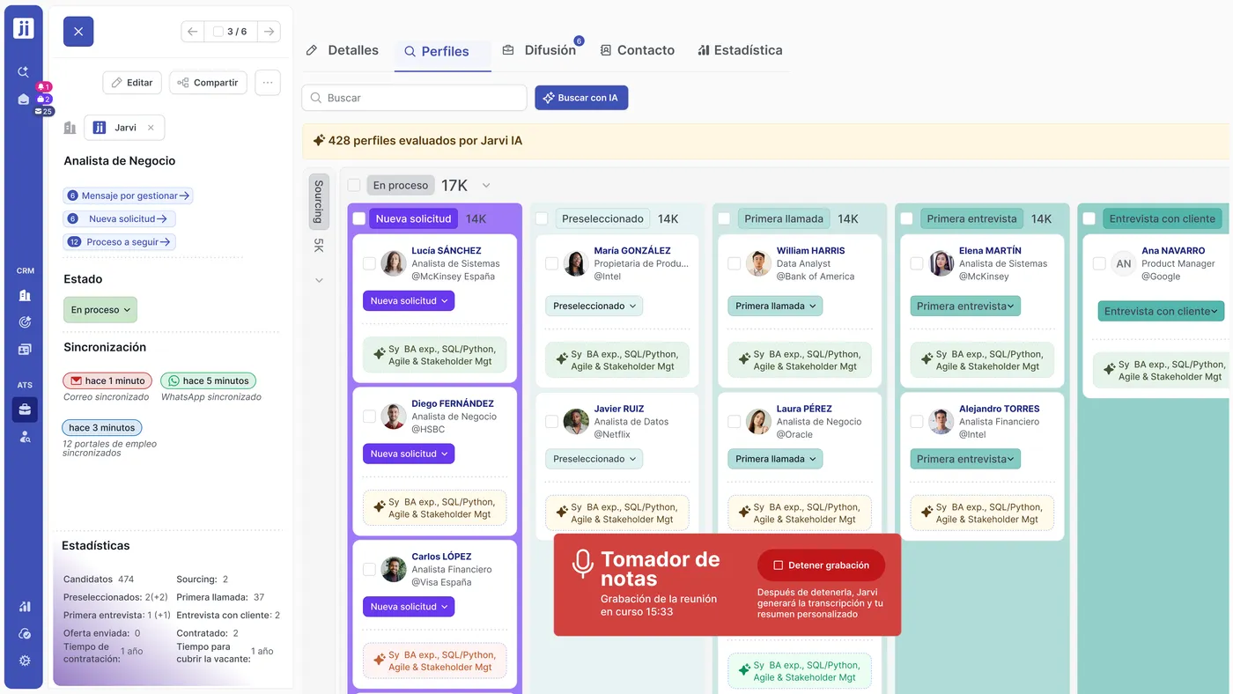Toggle the 3 / 6 checkbox
Image resolution: width=1233 pixels, height=694 pixels.
218,32
